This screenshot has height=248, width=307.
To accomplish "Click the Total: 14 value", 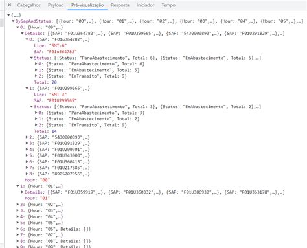I will coord(54,131).
